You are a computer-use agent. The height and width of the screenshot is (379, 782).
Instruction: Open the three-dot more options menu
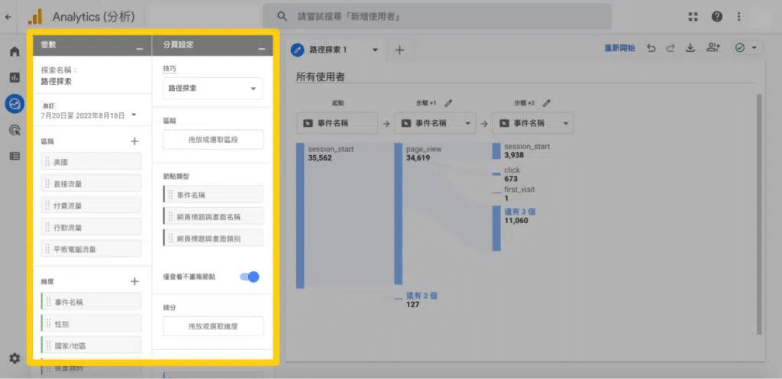739,17
